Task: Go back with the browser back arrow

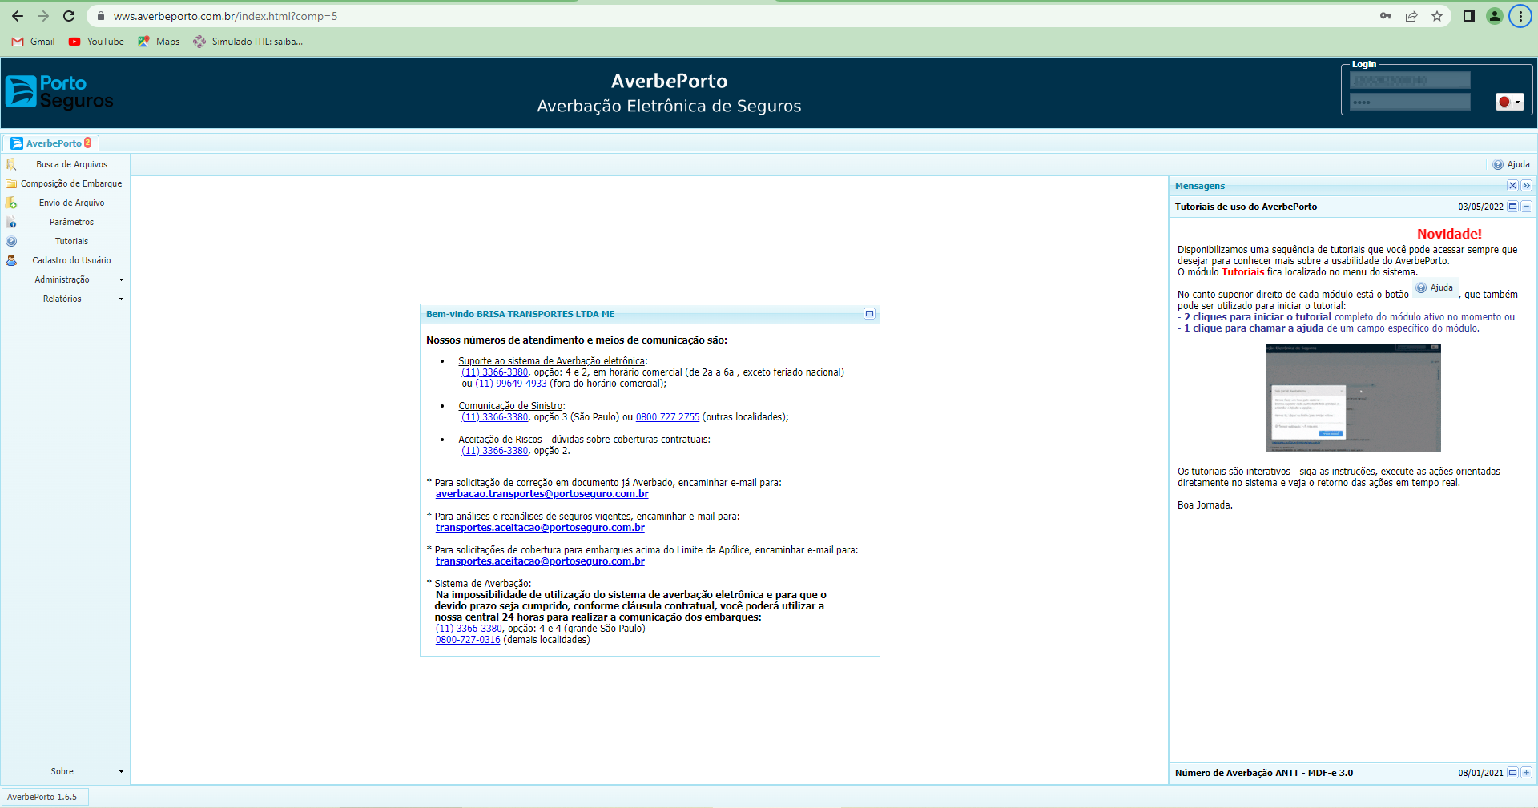Action: coord(18,16)
